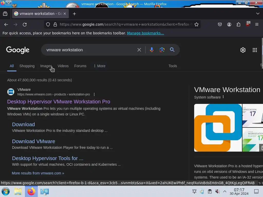Open the clock showing 07:17
The height and width of the screenshot is (197, 263).
pos(239,191)
